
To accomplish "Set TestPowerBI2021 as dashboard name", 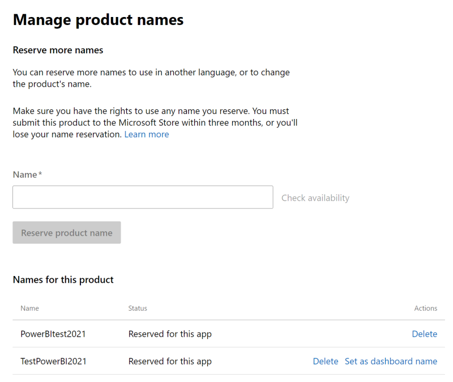I will (x=391, y=361).
